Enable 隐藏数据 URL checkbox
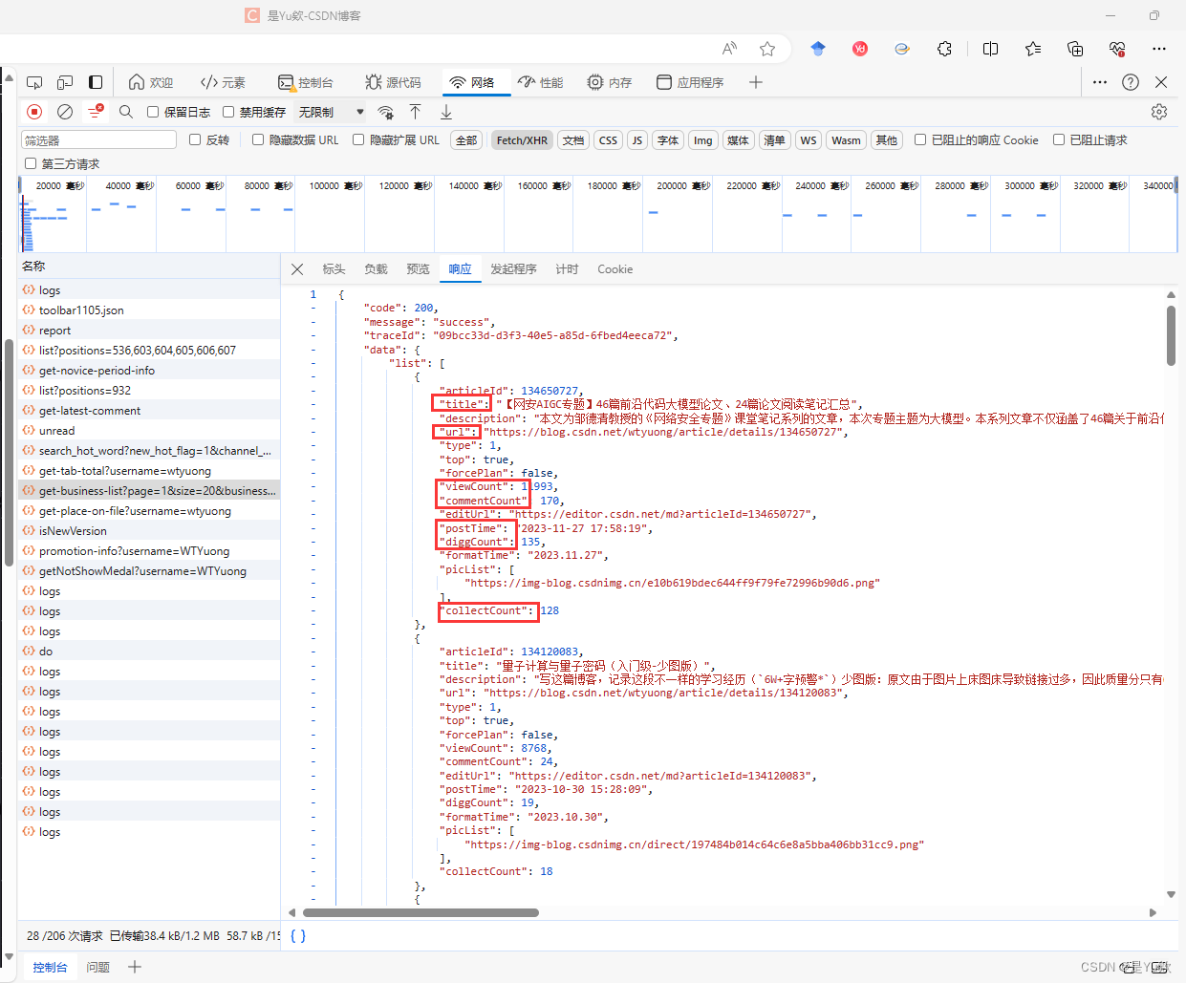This screenshot has width=1186, height=983. point(258,139)
